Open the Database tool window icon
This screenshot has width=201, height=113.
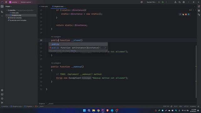click(199, 10)
